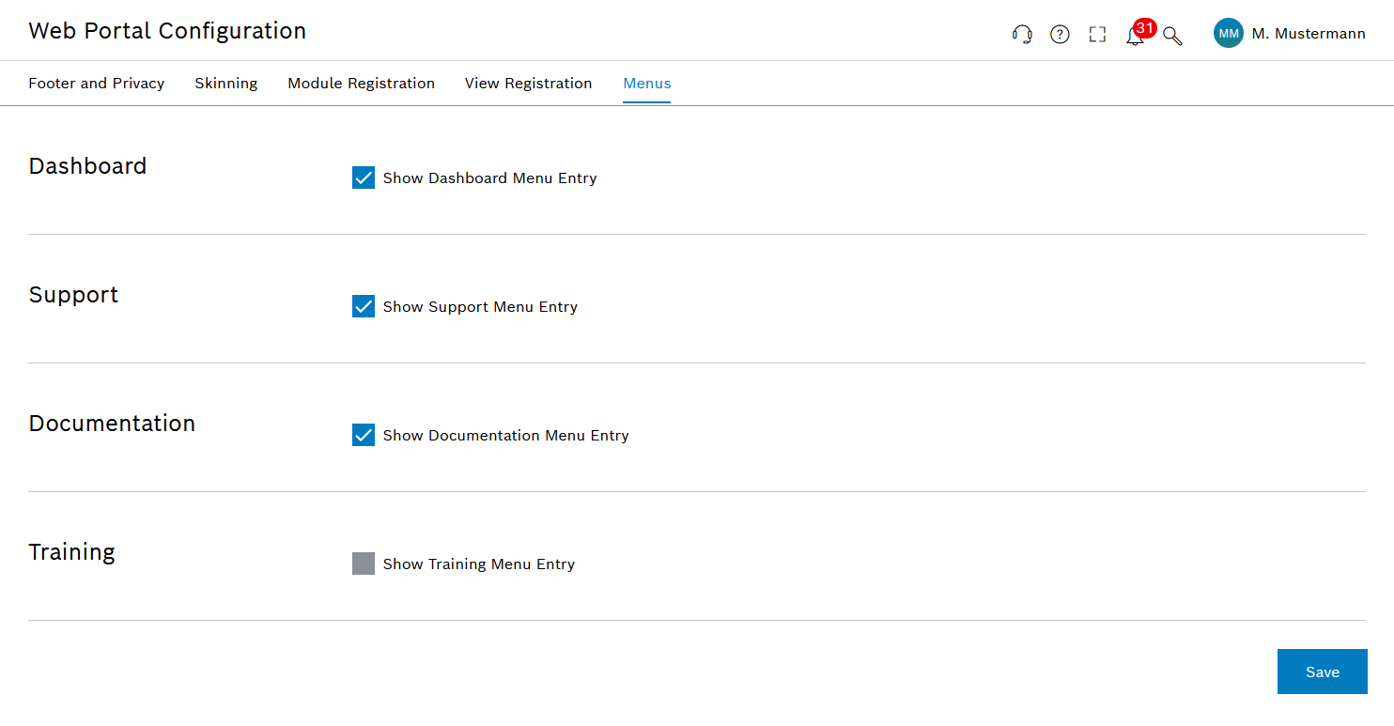Open the Skinning tab

tap(225, 83)
